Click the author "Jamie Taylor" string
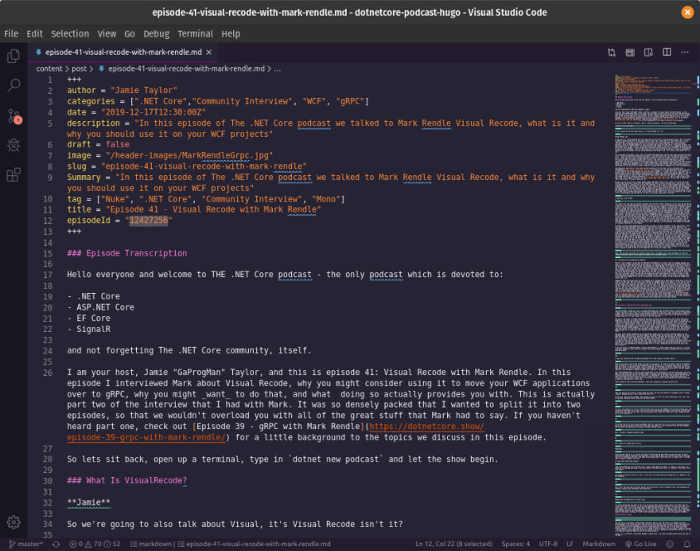Image resolution: width=700 pixels, height=551 pixels. pos(144,90)
